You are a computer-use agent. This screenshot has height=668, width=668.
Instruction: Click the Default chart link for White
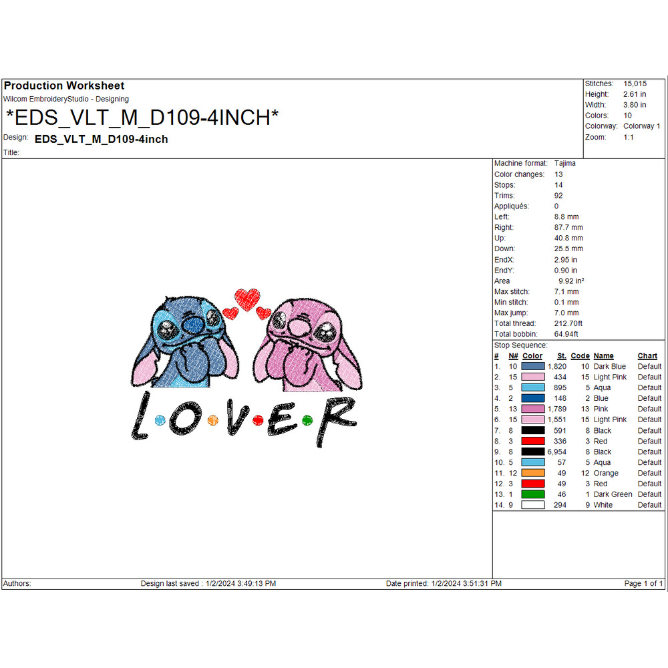(649, 505)
